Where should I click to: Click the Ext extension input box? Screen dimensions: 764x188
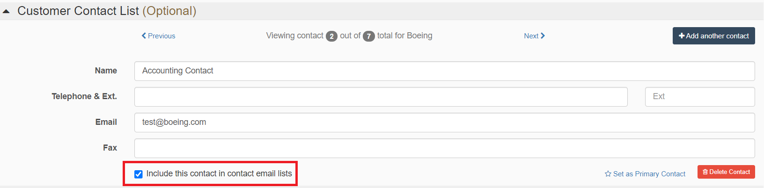pyautogui.click(x=700, y=96)
